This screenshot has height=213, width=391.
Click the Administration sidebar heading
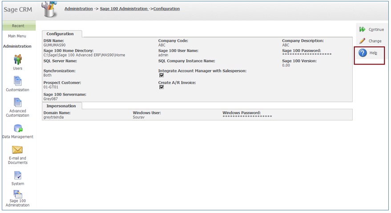click(17, 46)
